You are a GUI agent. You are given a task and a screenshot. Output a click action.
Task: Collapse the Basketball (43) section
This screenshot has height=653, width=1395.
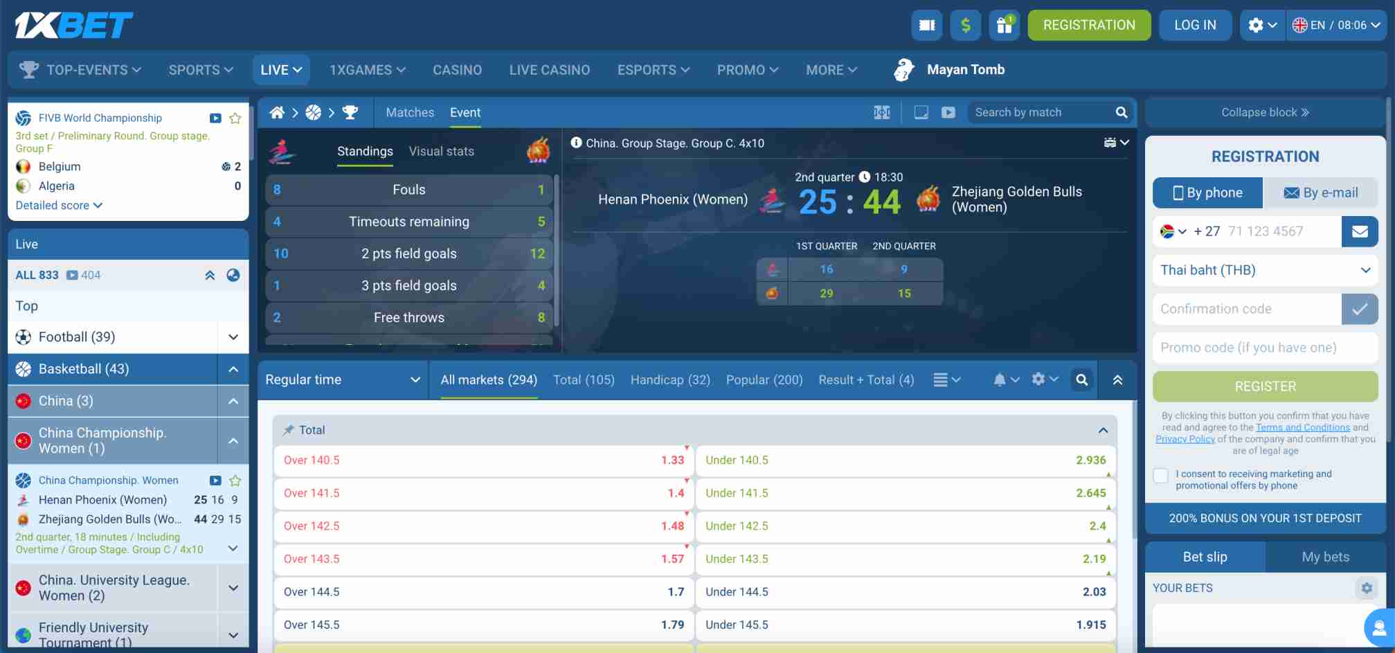coord(233,368)
